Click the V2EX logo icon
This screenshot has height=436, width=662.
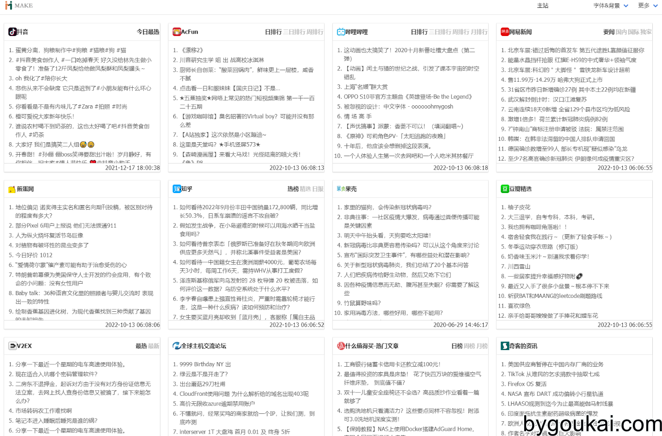click(12, 346)
